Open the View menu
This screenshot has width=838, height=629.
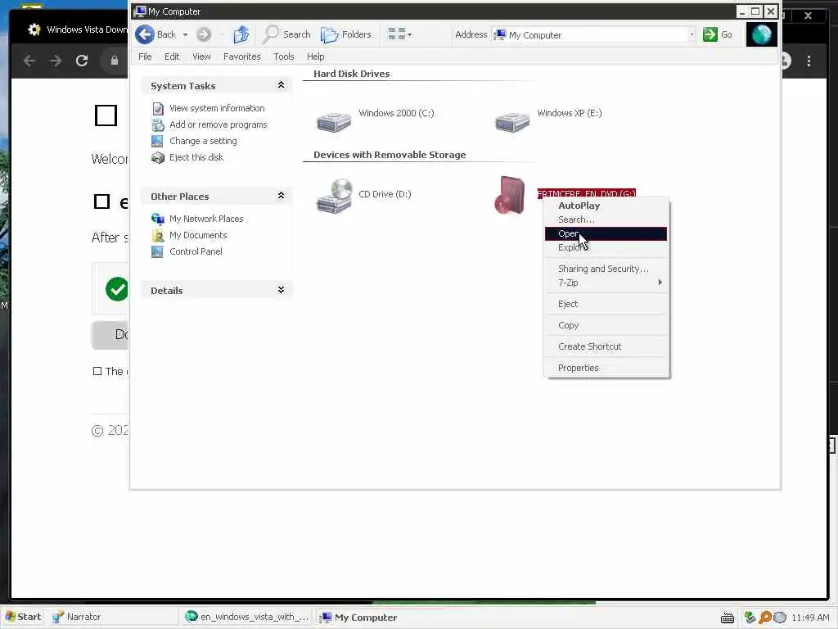coord(201,57)
